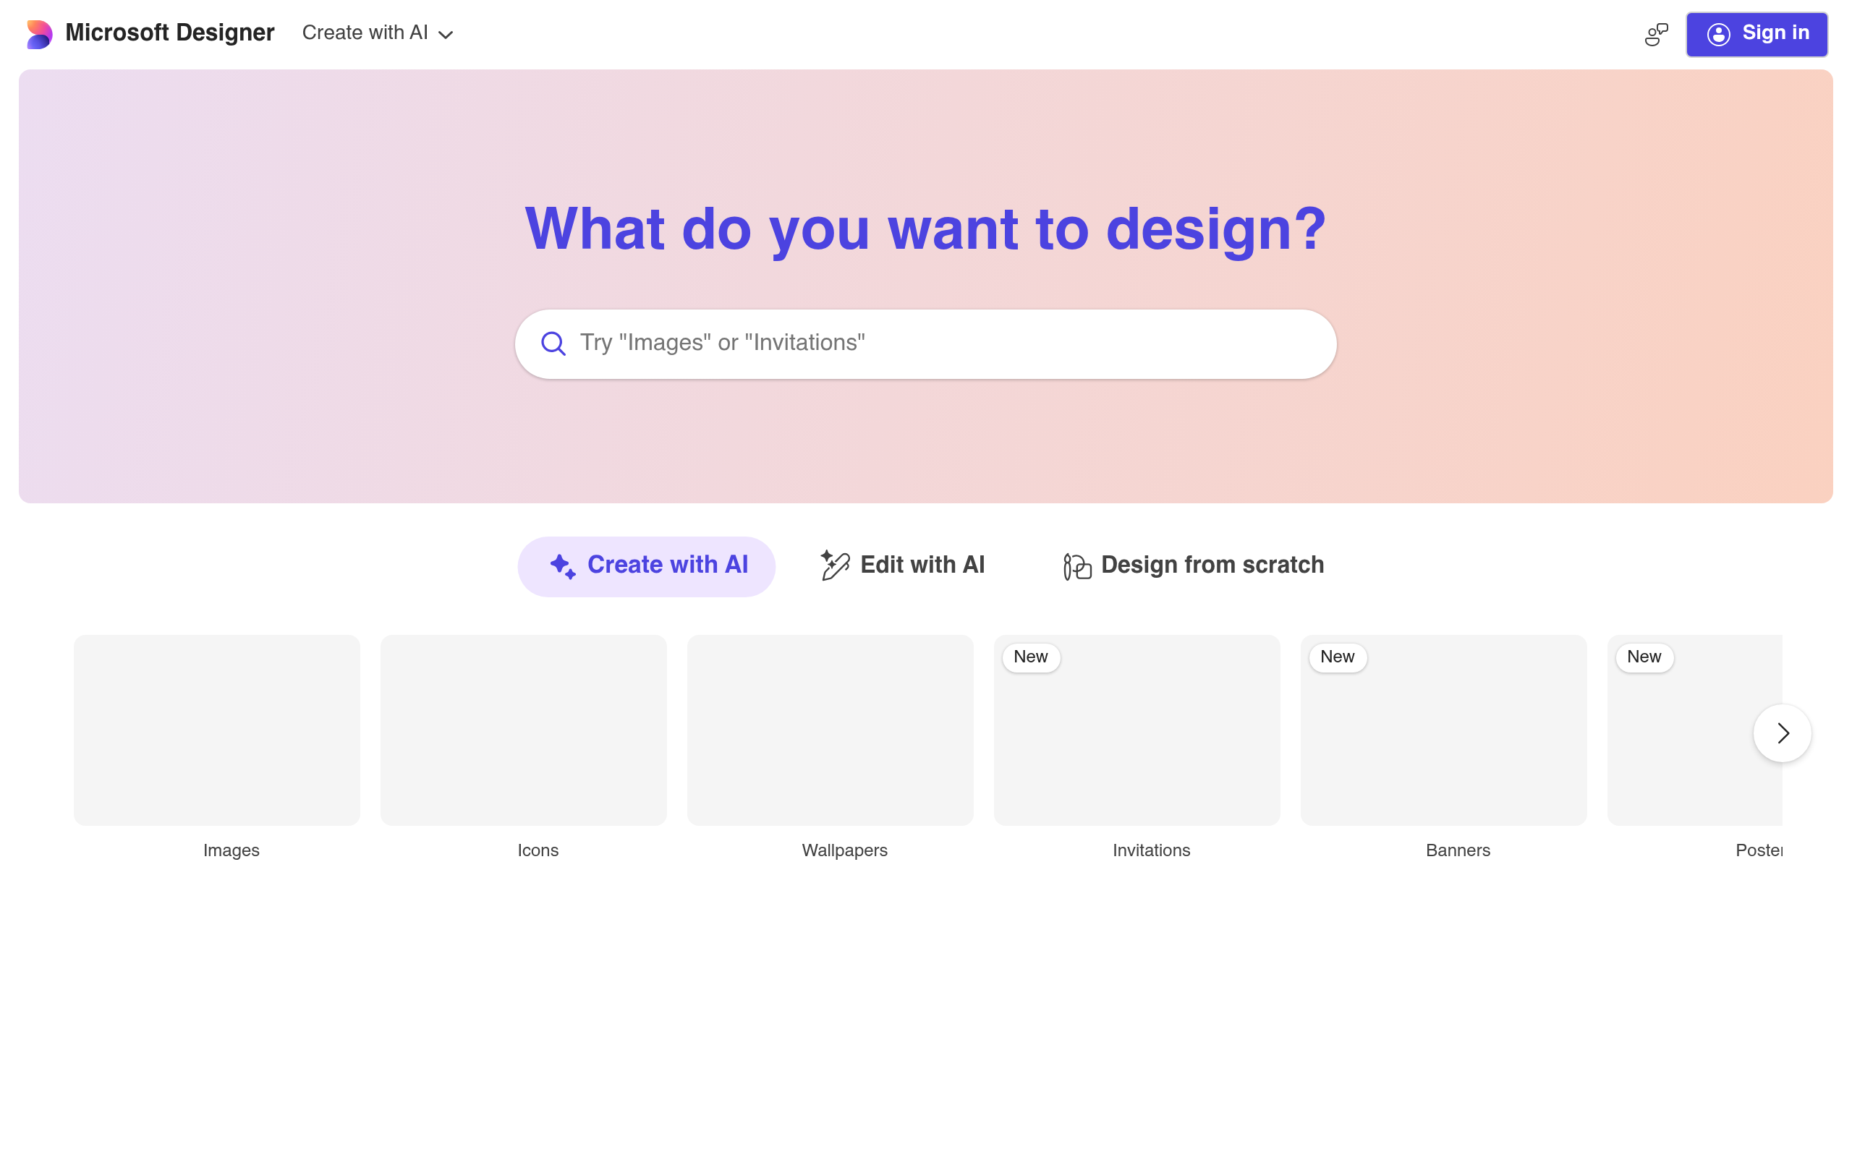Click the Sign in button
This screenshot has width=1852, height=1157.
(1757, 34)
